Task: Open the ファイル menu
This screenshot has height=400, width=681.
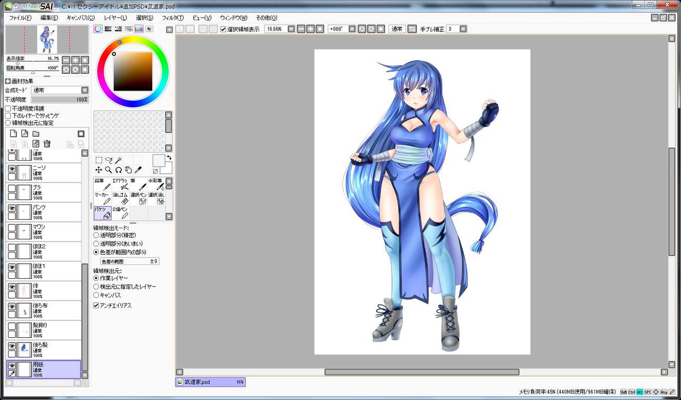Action: 20,18
